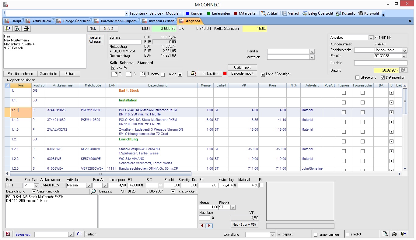This screenshot has width=416, height=240.
Task: Click the Kalkulation button
Action: tap(211, 74)
